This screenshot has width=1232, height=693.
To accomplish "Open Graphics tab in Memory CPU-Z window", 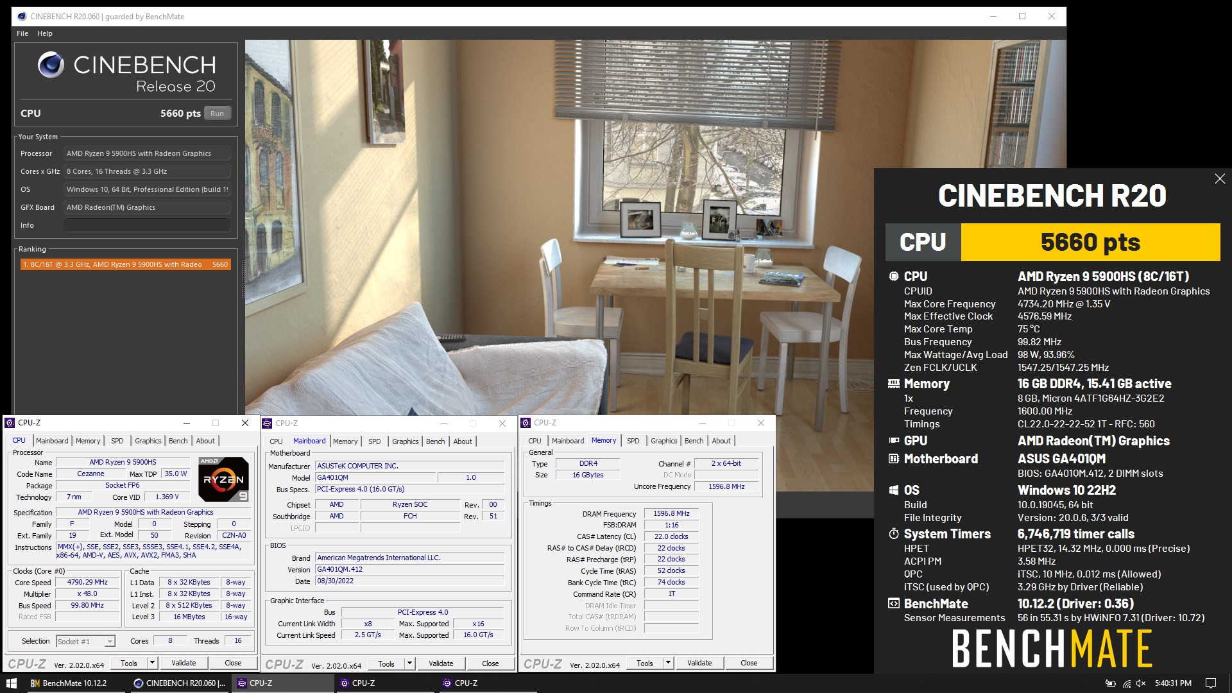I will click(664, 441).
